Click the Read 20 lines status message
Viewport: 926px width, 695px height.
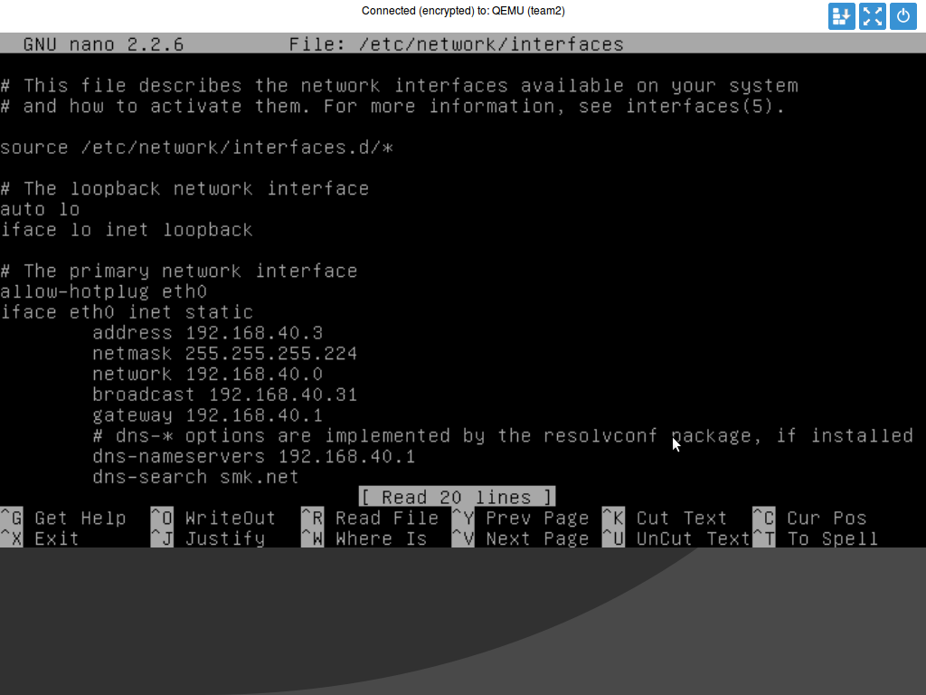[x=457, y=497]
